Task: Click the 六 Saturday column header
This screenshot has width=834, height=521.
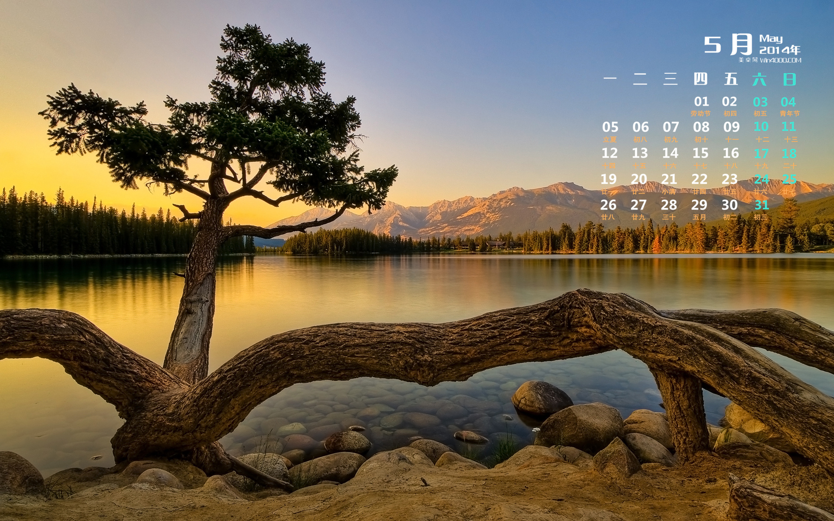Action: [759, 79]
